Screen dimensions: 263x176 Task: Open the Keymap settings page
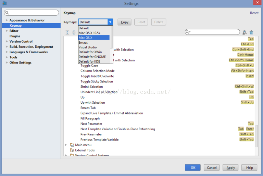tap(31, 26)
